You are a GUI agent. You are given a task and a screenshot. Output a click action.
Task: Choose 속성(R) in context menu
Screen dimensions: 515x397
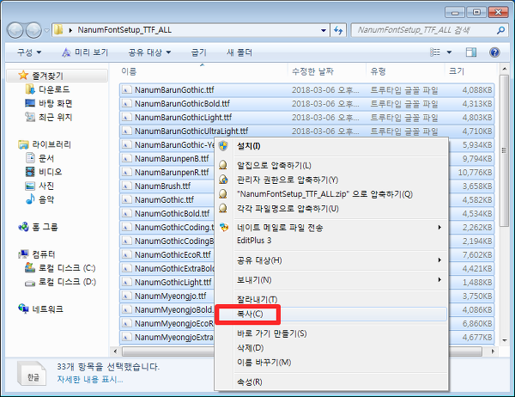(x=331, y=382)
